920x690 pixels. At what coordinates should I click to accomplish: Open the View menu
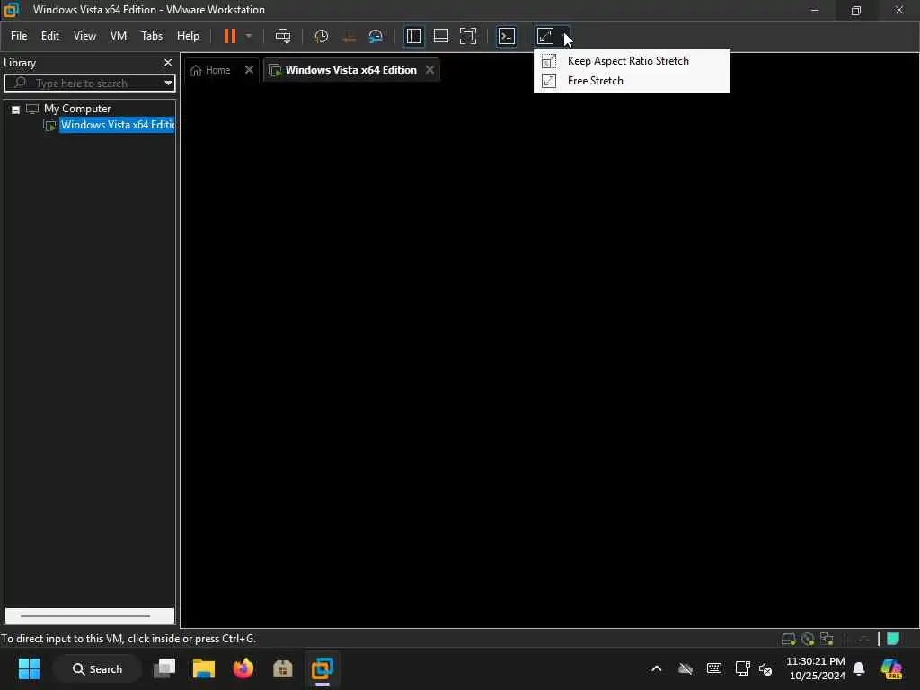pos(84,36)
